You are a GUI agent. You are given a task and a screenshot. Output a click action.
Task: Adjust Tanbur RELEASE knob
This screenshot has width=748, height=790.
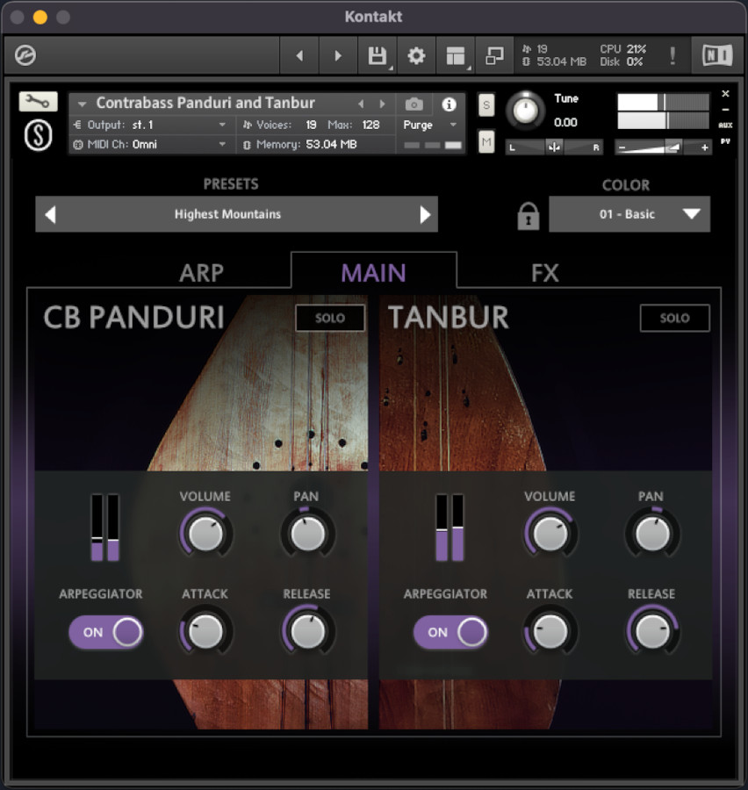651,631
